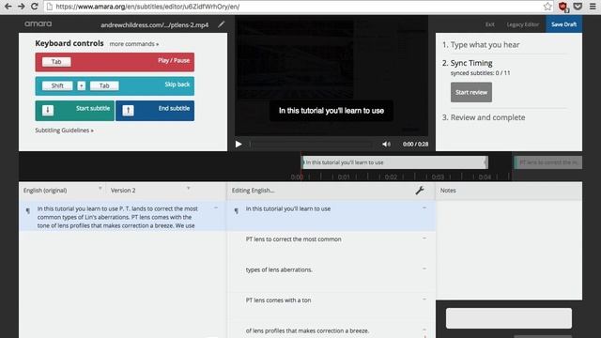
Task: Select timeline block 'In this tutorial you'll learn to use'
Action: point(394,162)
